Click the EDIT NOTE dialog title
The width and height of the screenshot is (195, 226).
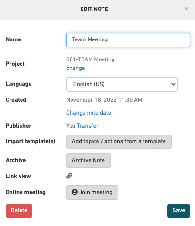(x=94, y=9)
